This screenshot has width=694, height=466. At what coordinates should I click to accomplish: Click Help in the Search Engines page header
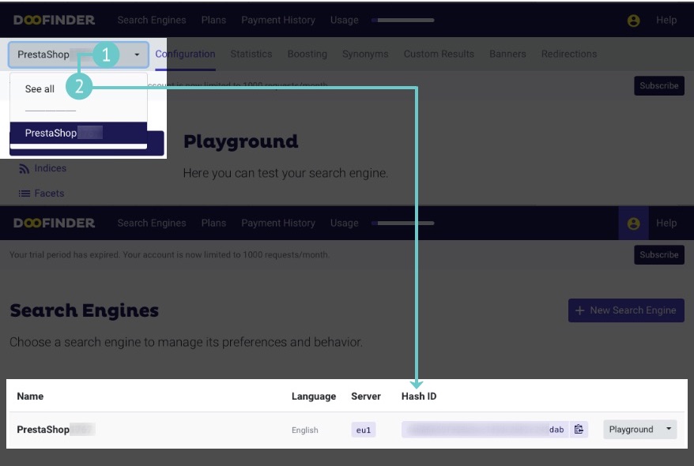click(666, 223)
